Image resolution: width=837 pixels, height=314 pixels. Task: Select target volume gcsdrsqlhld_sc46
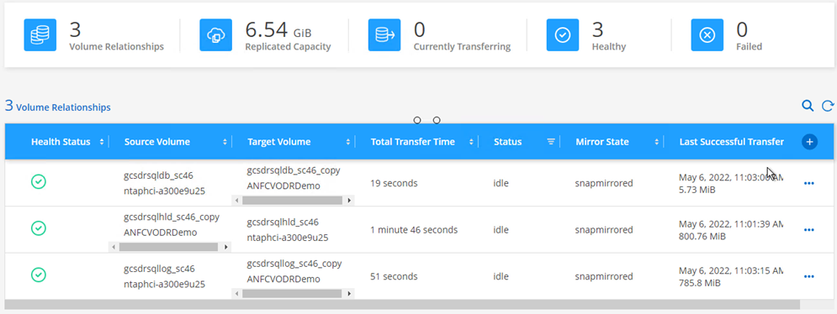[283, 222]
